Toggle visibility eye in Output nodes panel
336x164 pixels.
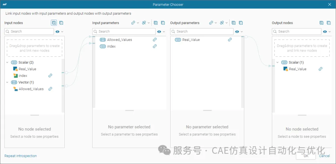click(325, 31)
